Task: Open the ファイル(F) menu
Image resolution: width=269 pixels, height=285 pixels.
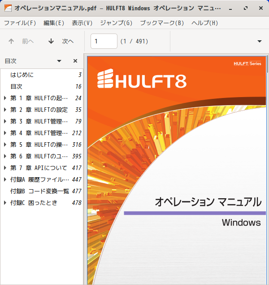Action: pos(20,23)
